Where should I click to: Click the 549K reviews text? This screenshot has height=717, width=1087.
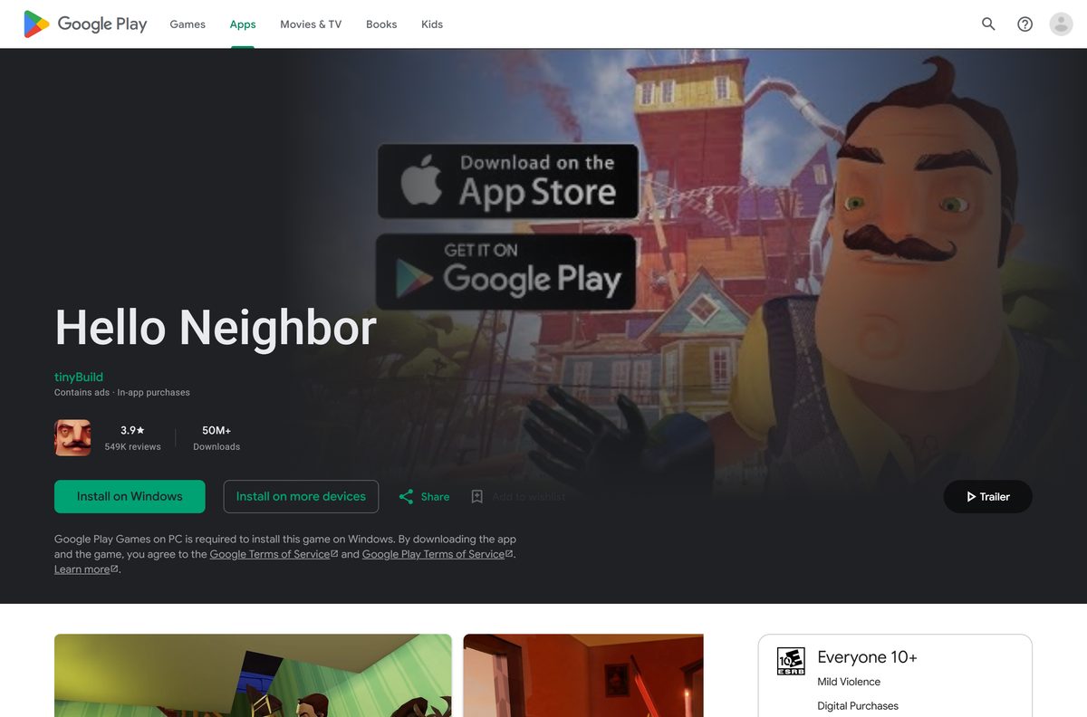[132, 446]
